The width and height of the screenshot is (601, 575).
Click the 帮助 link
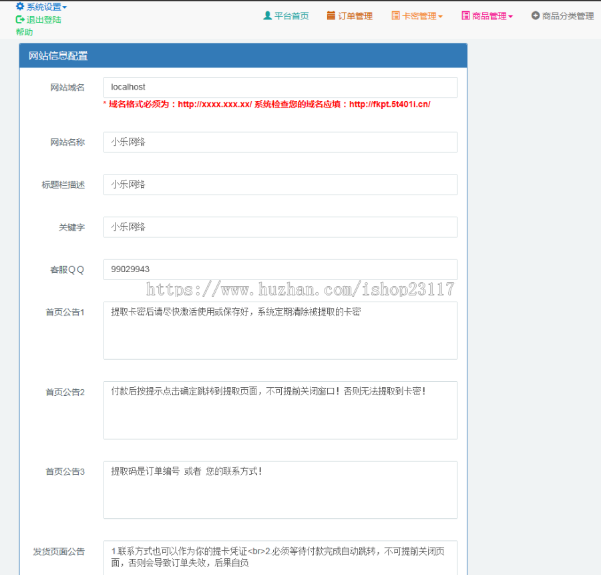point(25,31)
